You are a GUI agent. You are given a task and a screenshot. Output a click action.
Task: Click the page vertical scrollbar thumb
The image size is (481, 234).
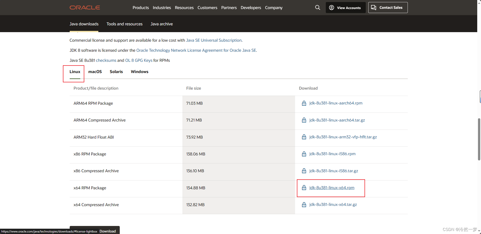[479, 139]
